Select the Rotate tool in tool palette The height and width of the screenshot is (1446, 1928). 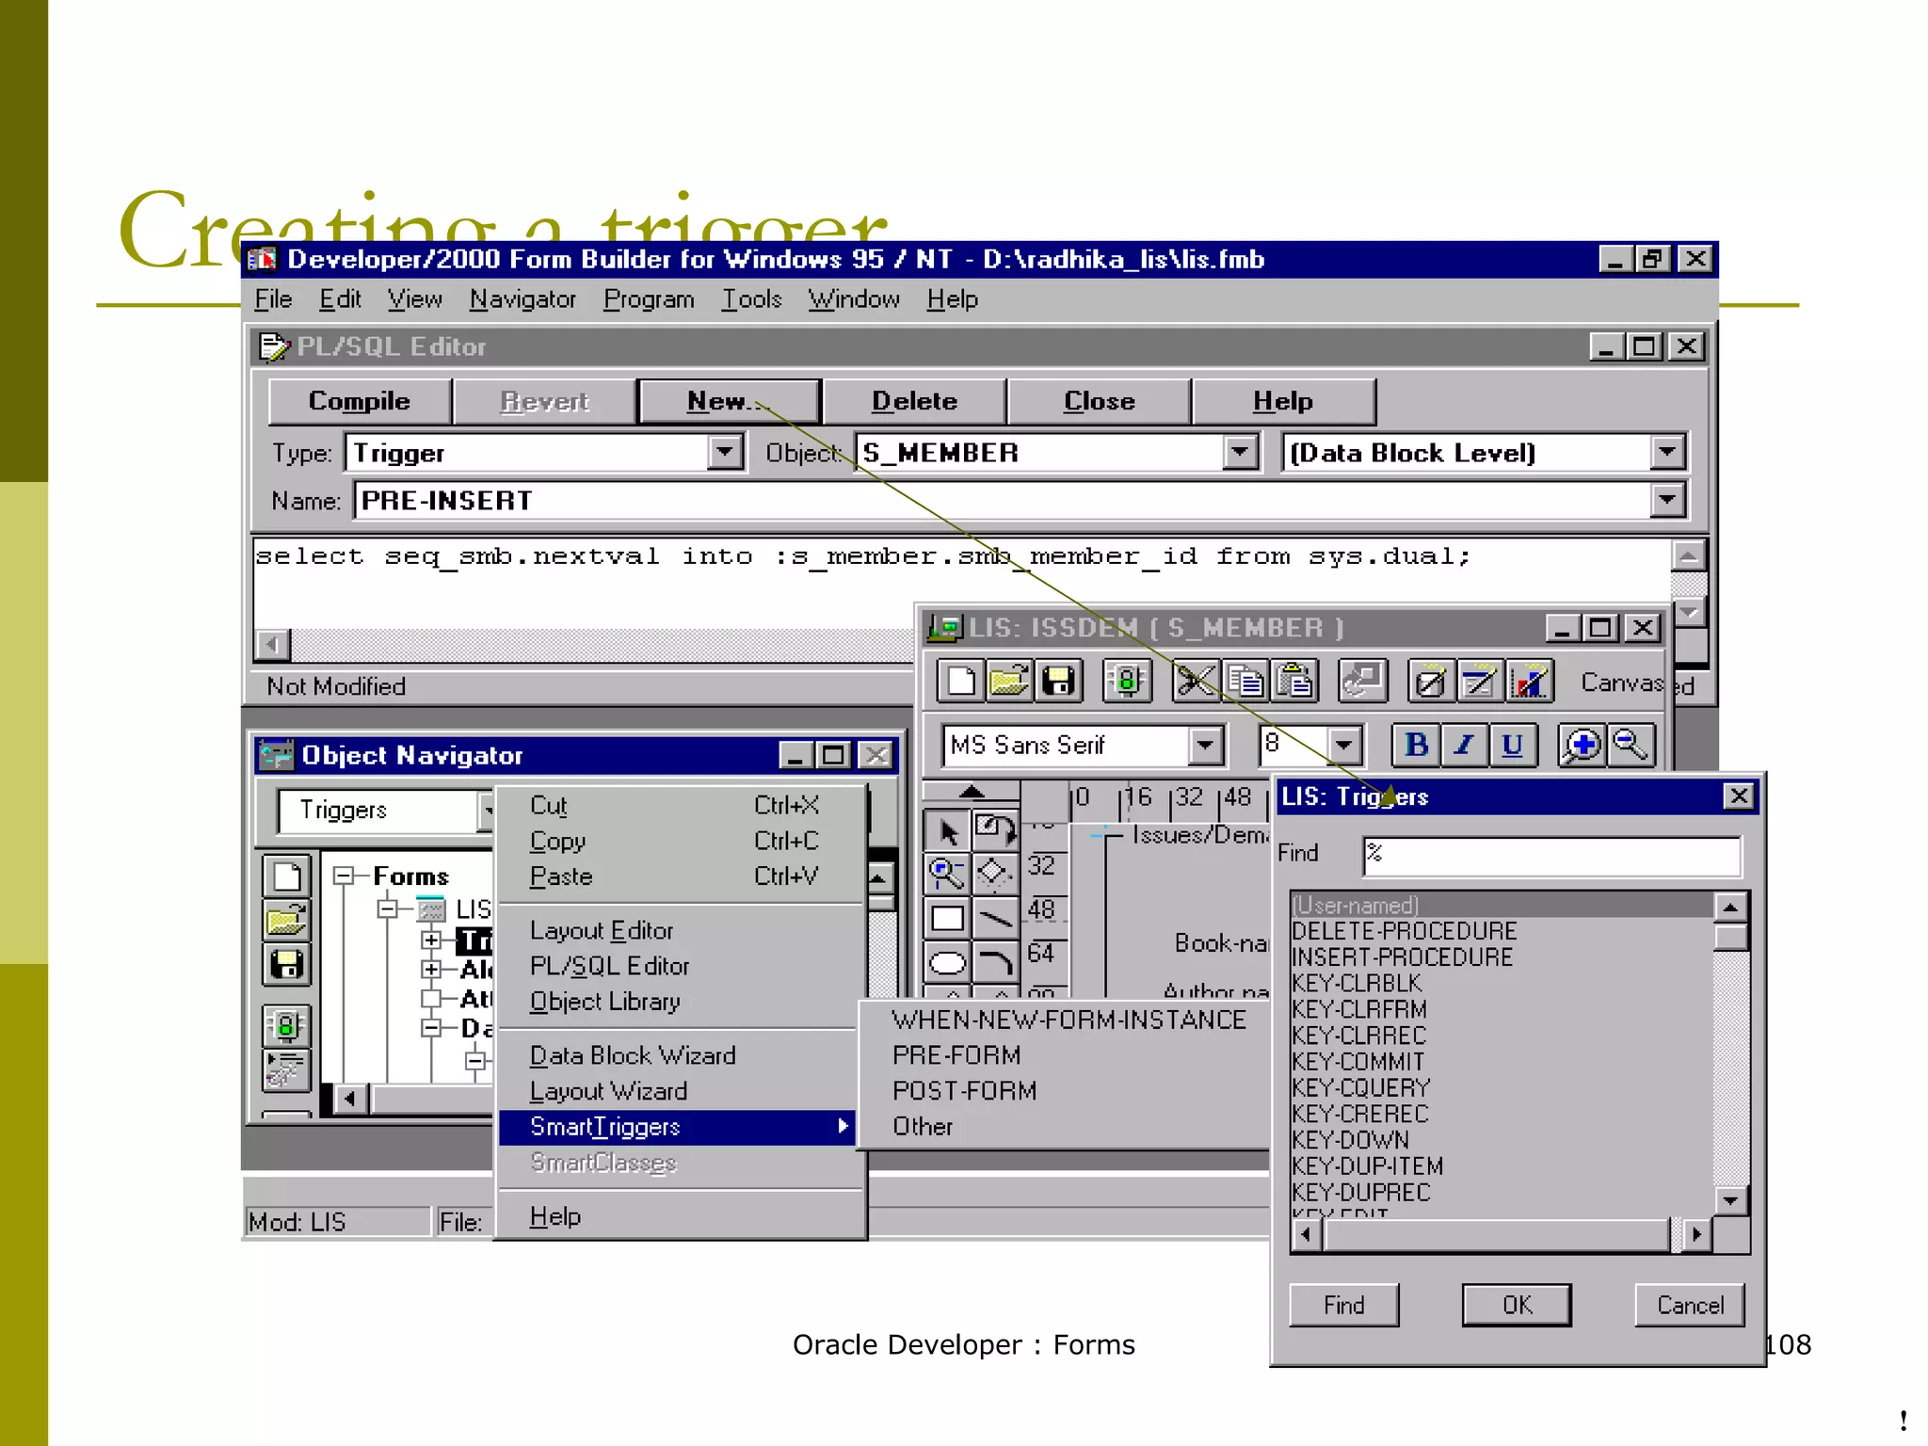[x=995, y=831]
